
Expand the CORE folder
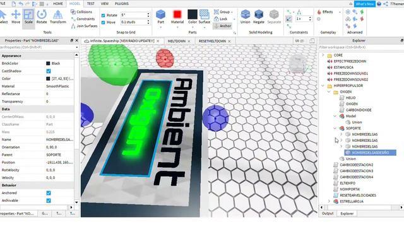click(323, 55)
